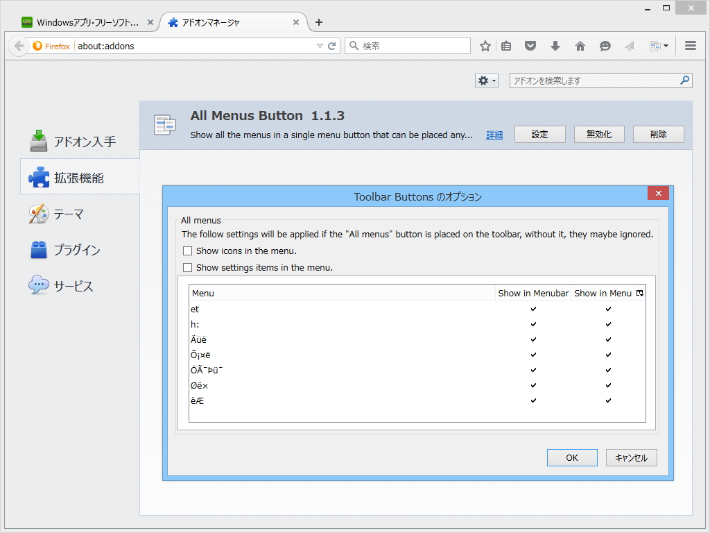Open the Hello chat smiley icon

pos(605,46)
